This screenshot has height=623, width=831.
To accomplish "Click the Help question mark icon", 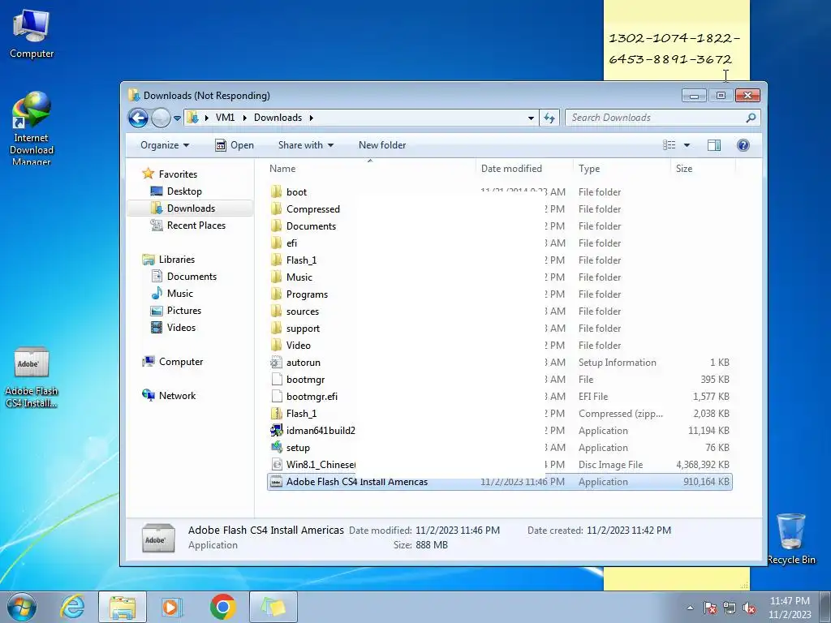I will coord(743,145).
